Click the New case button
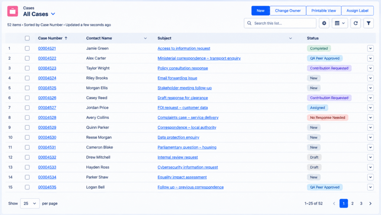The height and width of the screenshot is (215, 381). pyautogui.click(x=260, y=11)
